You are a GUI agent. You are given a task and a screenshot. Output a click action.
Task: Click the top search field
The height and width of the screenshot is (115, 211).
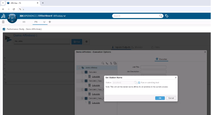click(x=136, y=16)
